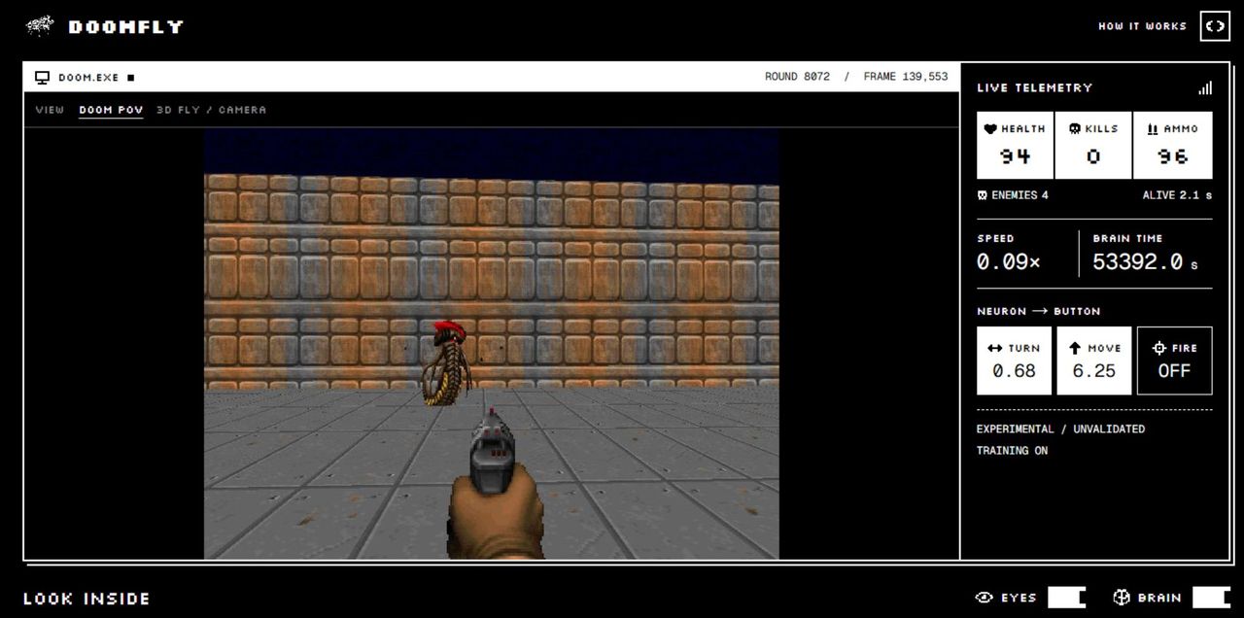Click the horizontal arrows Turn icon

click(995, 348)
